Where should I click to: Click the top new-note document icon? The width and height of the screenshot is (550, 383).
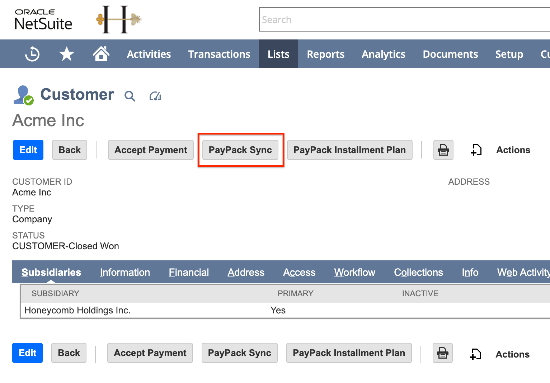(x=476, y=150)
